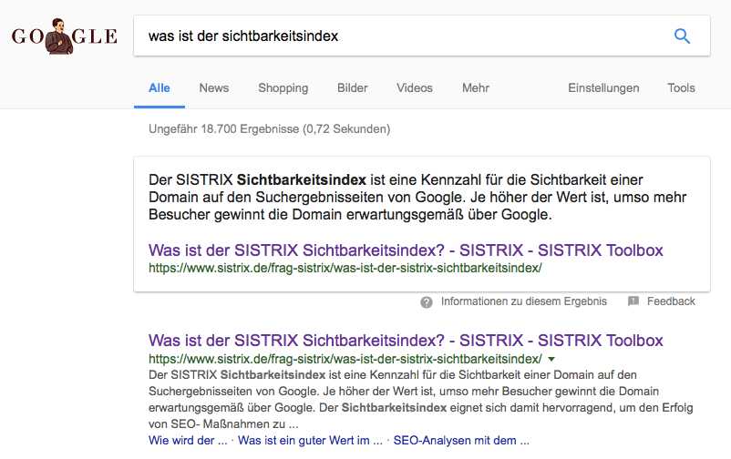Open featured snippet title link to SISTRIX
Screen dimensions: 731x459
coord(406,250)
